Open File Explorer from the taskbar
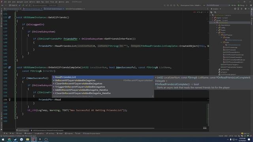Viewport: 253px width, 142px height. [28, 139]
